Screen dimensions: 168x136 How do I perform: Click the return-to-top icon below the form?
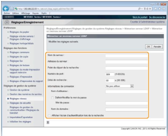coord(48,122)
